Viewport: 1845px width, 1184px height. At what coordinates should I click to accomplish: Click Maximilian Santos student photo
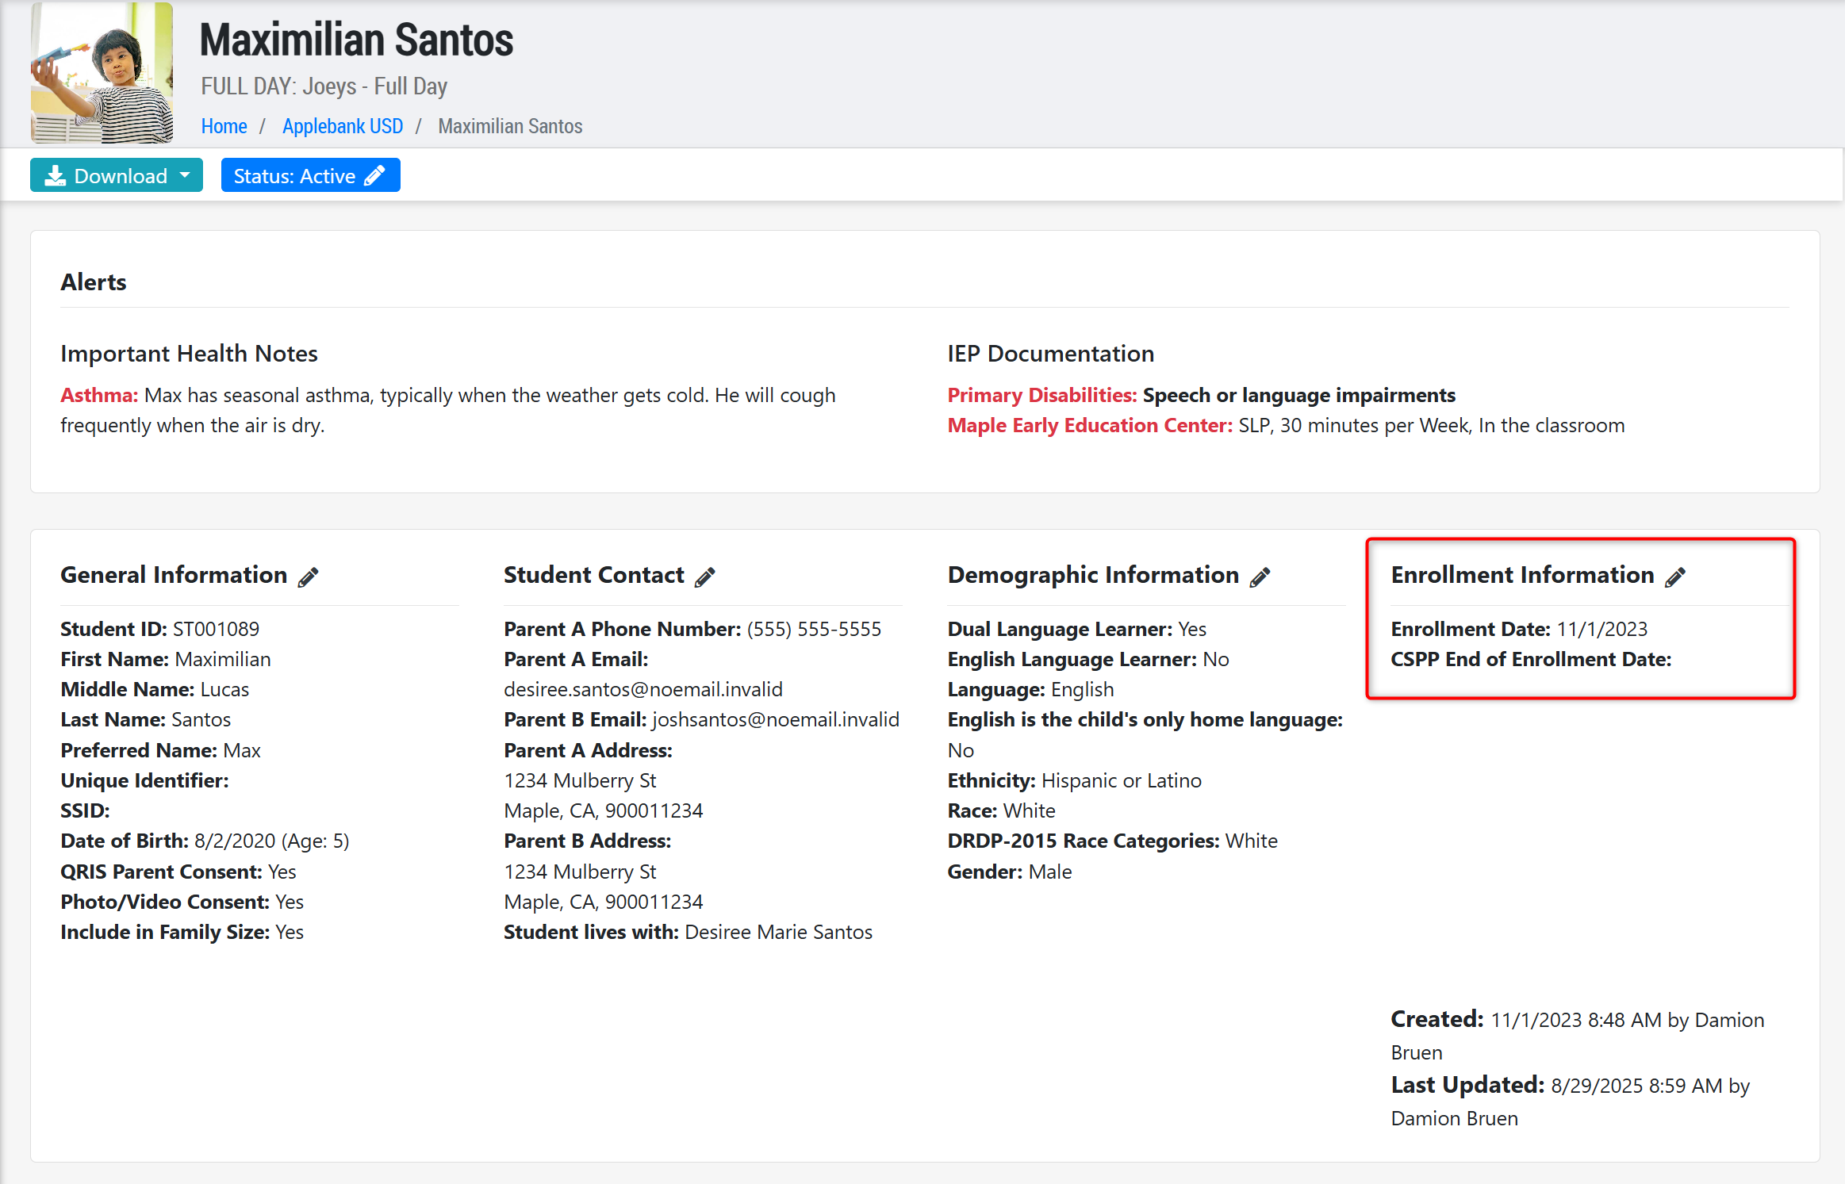pyautogui.click(x=102, y=73)
